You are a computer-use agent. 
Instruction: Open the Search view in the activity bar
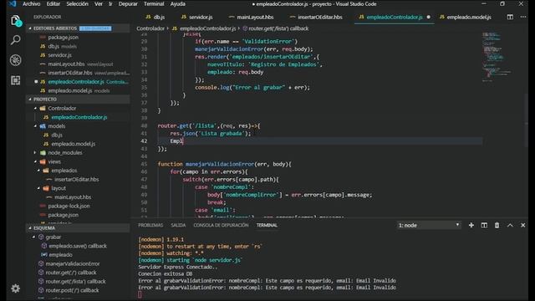[15, 40]
